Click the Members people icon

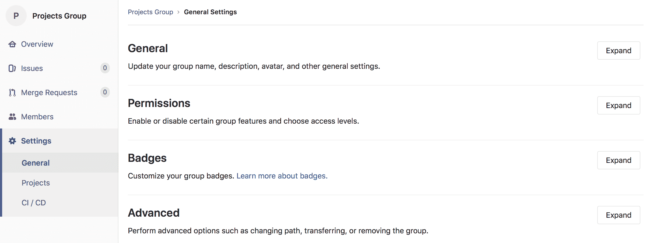pos(12,117)
